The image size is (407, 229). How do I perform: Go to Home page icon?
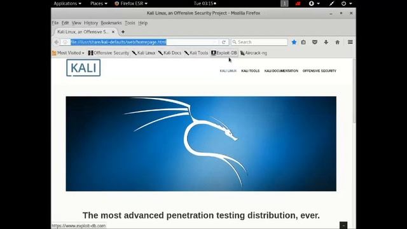click(338, 42)
